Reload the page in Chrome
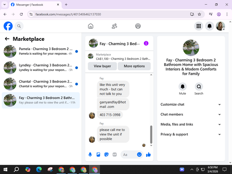This screenshot has width=232, height=174. coord(21,14)
